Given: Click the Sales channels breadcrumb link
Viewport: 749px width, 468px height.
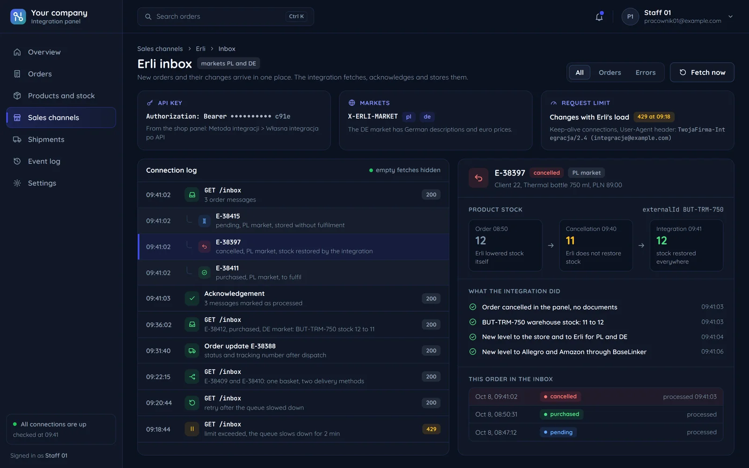Looking at the screenshot, I should pos(160,49).
